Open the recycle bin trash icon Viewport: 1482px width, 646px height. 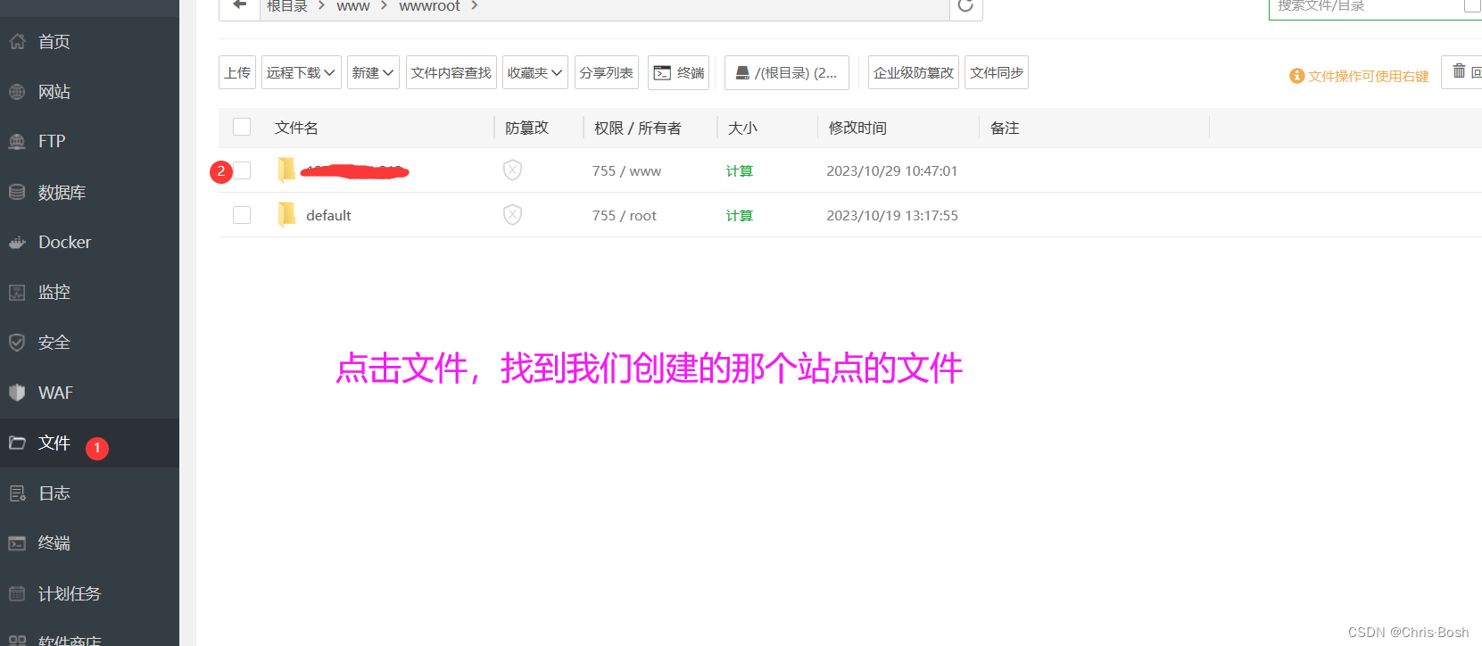point(1460,71)
